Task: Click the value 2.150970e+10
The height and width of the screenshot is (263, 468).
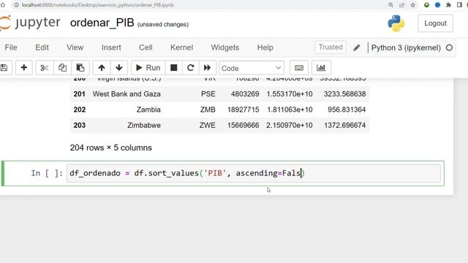Action: (290, 125)
